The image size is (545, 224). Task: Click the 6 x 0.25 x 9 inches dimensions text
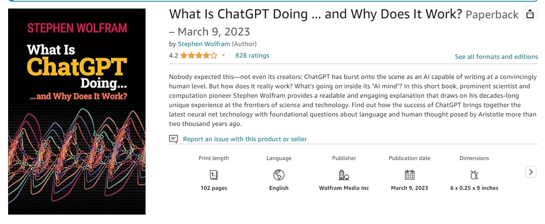[474, 188]
